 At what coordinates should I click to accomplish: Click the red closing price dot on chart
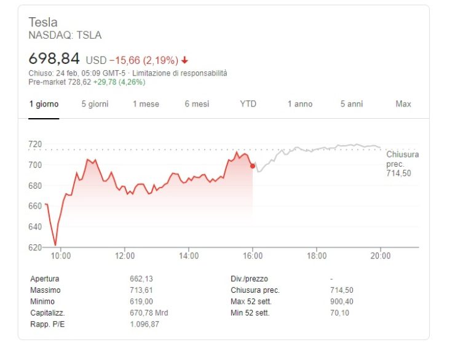253,165
